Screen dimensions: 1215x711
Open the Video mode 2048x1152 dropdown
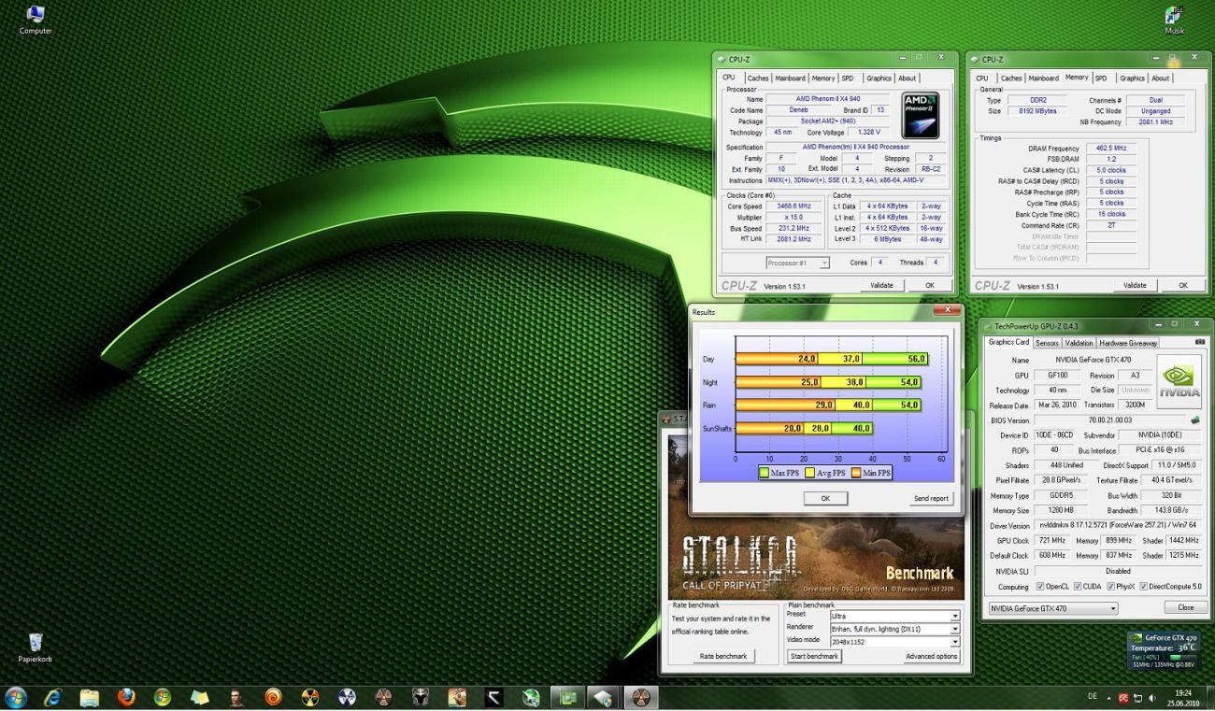[x=894, y=642]
